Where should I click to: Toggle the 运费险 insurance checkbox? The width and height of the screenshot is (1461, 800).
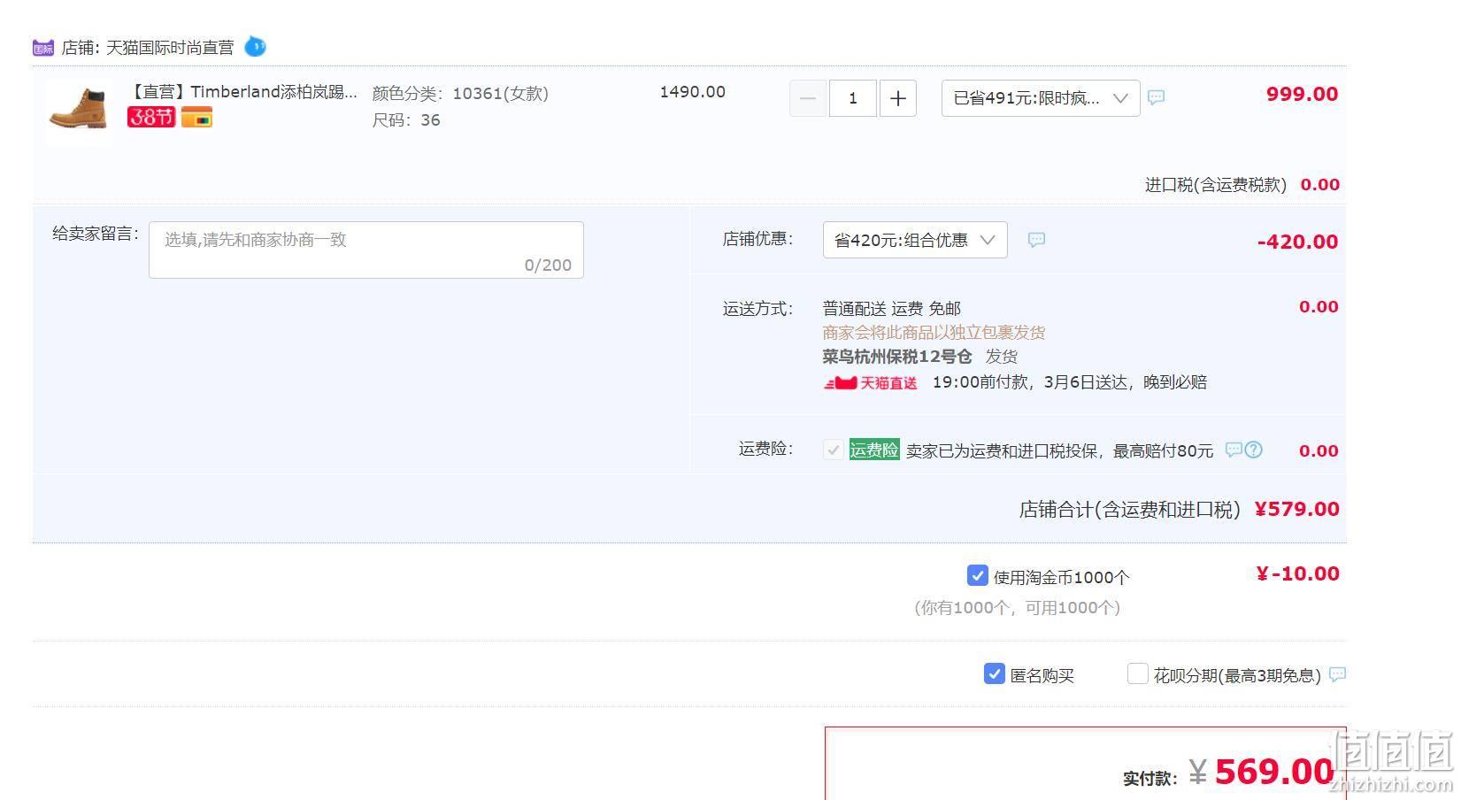point(833,450)
